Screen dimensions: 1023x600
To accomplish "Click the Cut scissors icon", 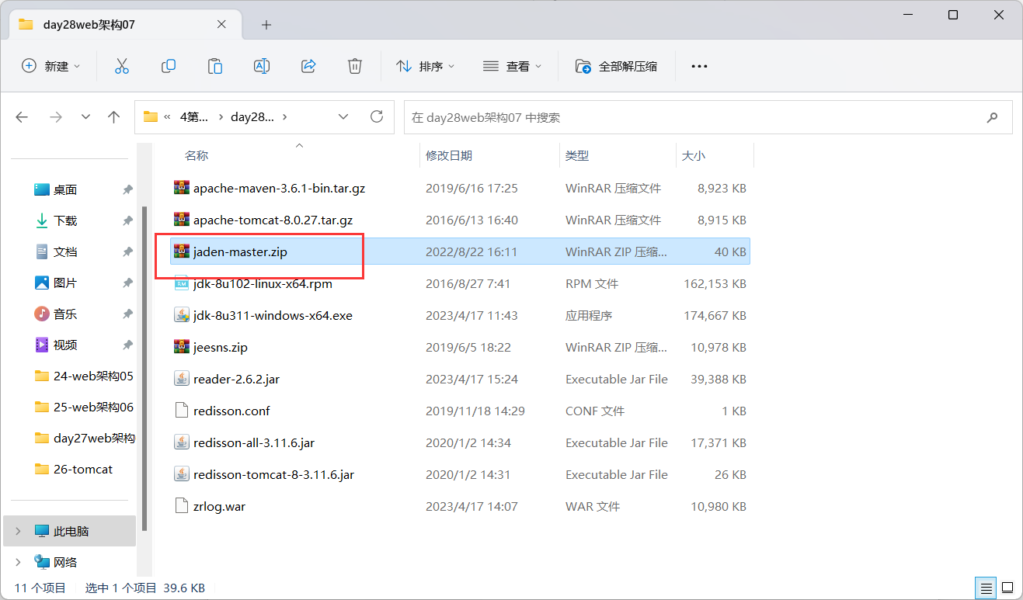I will pos(121,66).
